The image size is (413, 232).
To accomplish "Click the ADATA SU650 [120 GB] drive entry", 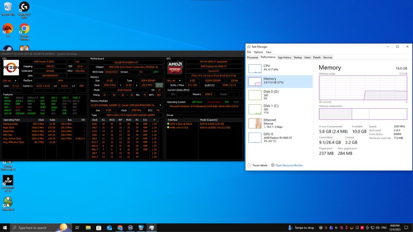I will pyautogui.click(x=212, y=124).
